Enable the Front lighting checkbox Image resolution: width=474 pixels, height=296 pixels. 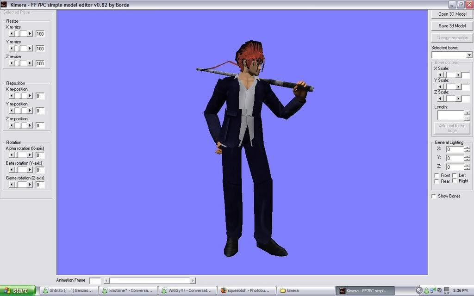[437, 175]
